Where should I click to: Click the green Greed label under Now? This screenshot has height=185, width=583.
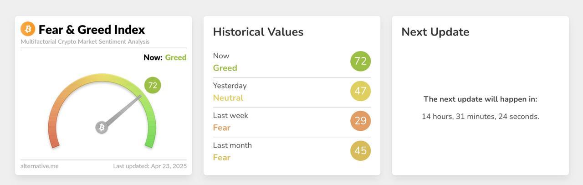(x=225, y=68)
